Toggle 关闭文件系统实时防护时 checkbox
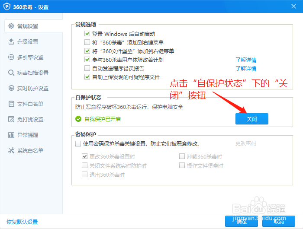 [x=84, y=165]
